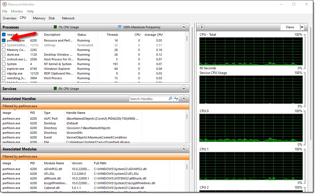The image size is (316, 195).
Task: Sort processes by Threads column
Action: tap(112, 35)
